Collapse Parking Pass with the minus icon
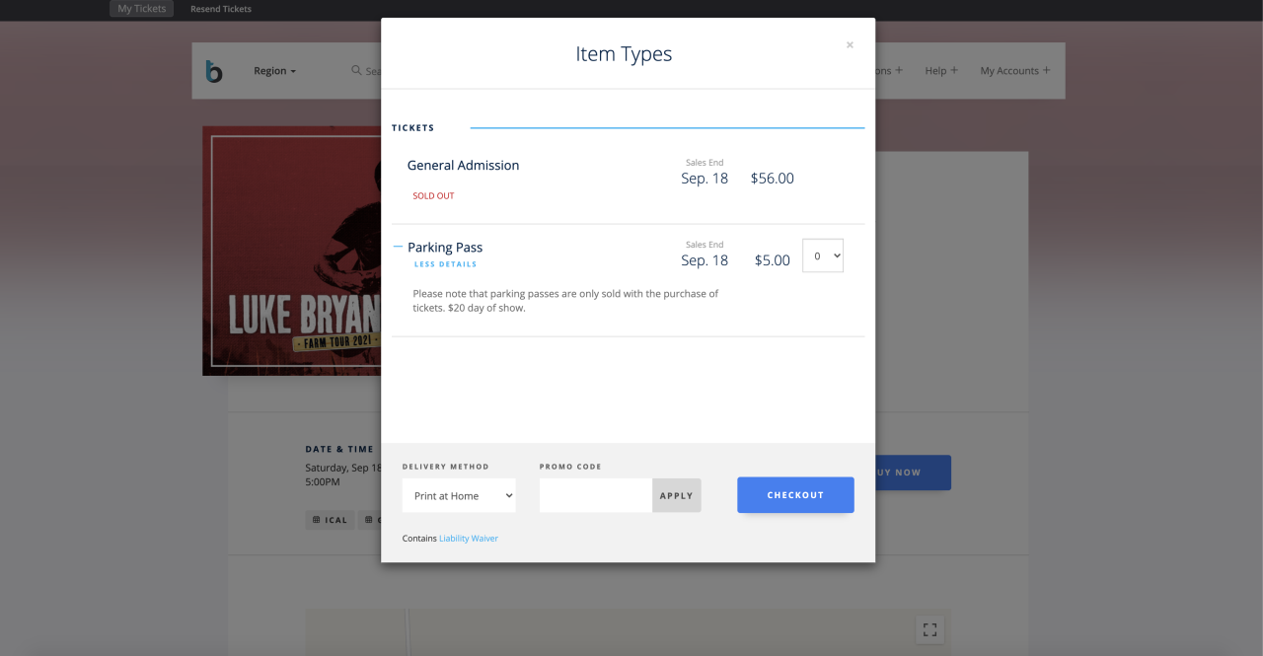 [399, 247]
